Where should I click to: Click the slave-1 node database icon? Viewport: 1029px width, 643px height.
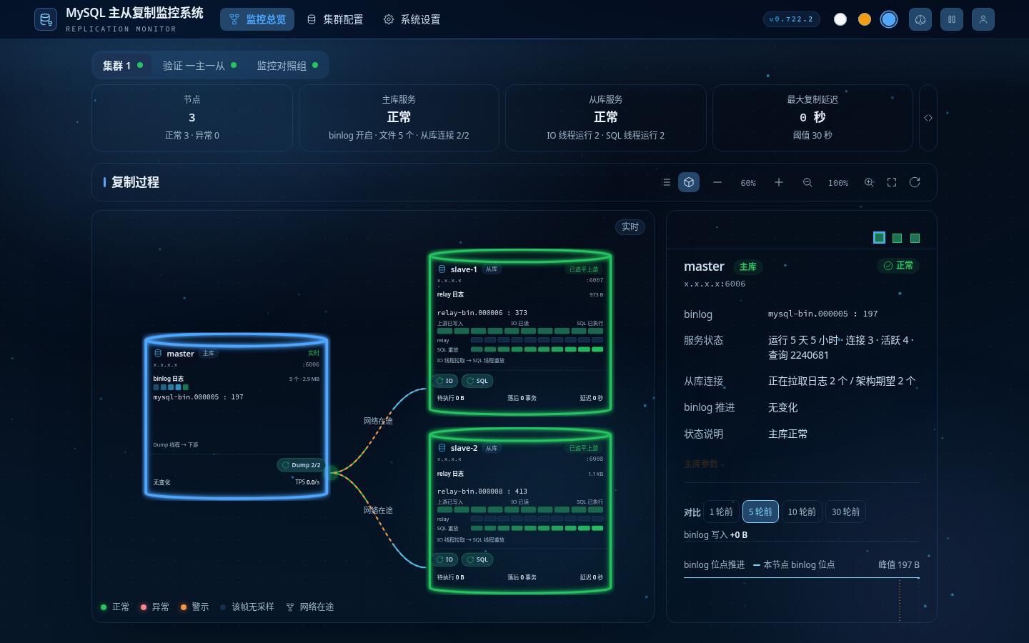[442, 269]
